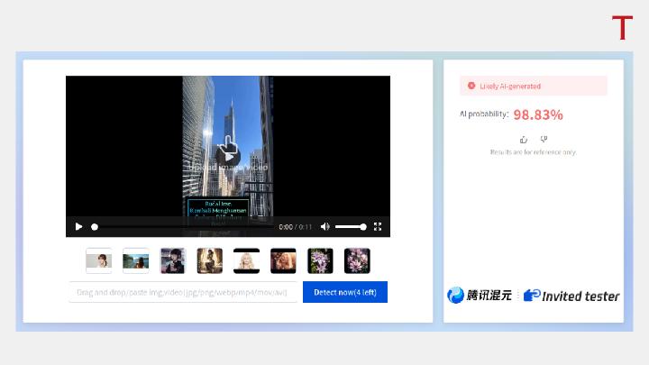Give a thumbs down to the result
The image size is (649, 365).
coord(544,139)
